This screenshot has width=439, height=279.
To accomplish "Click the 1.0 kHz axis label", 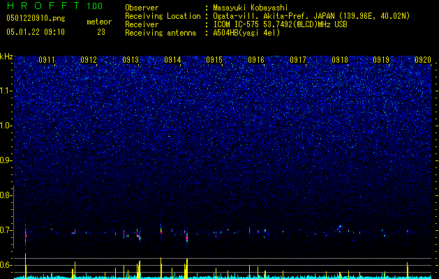I will [x=6, y=126].
